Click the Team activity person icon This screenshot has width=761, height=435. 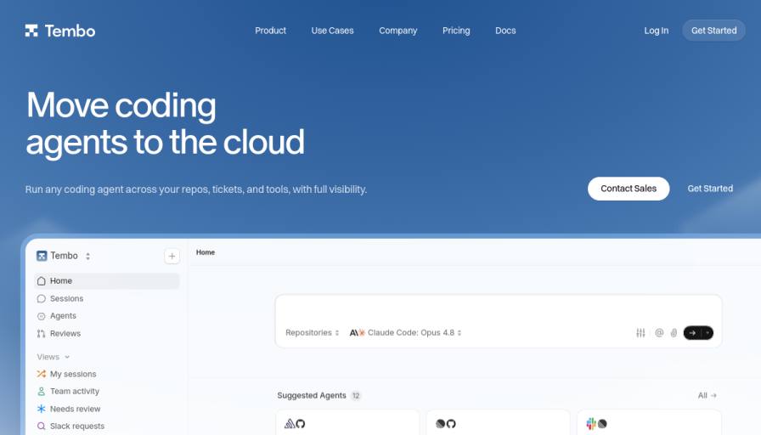(42, 392)
